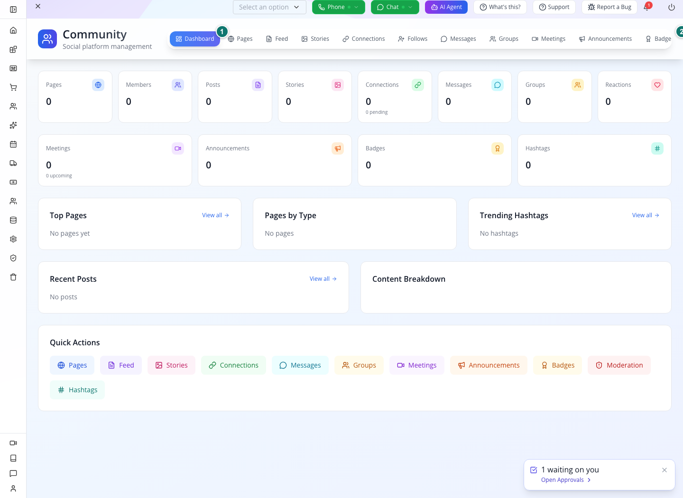
Task: Click the AI Agent button
Action: click(x=446, y=7)
